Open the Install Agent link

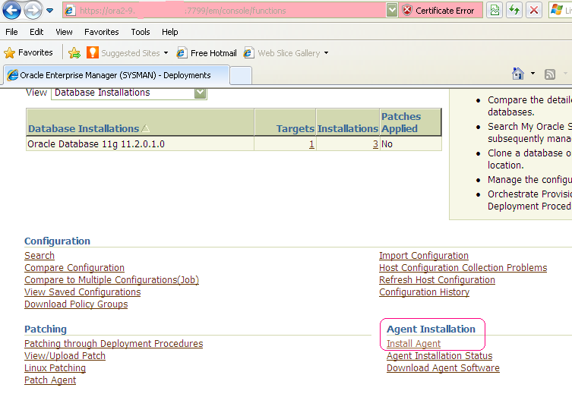[414, 344]
